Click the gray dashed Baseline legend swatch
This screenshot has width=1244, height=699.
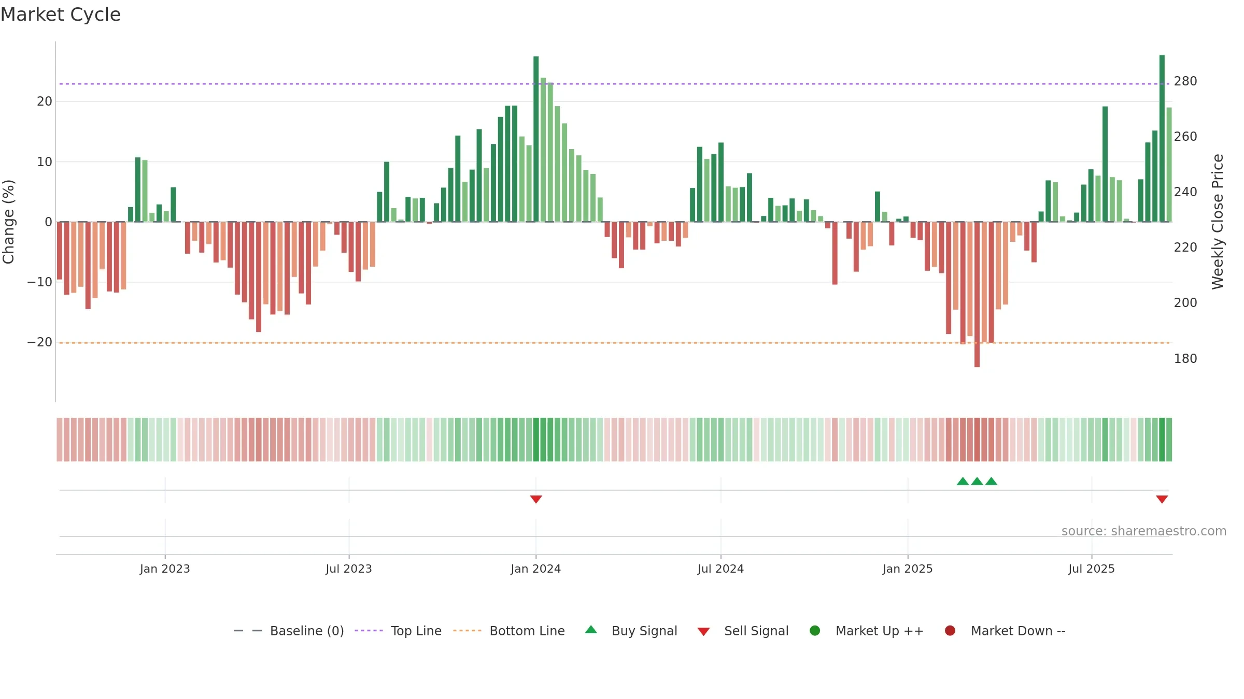(x=247, y=631)
